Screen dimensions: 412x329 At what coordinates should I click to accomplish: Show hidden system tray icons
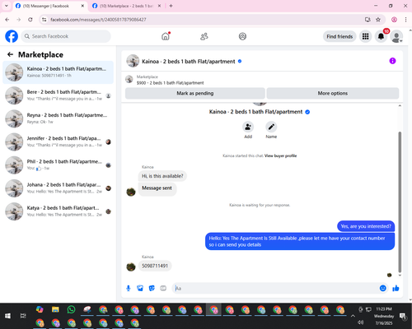click(353, 316)
